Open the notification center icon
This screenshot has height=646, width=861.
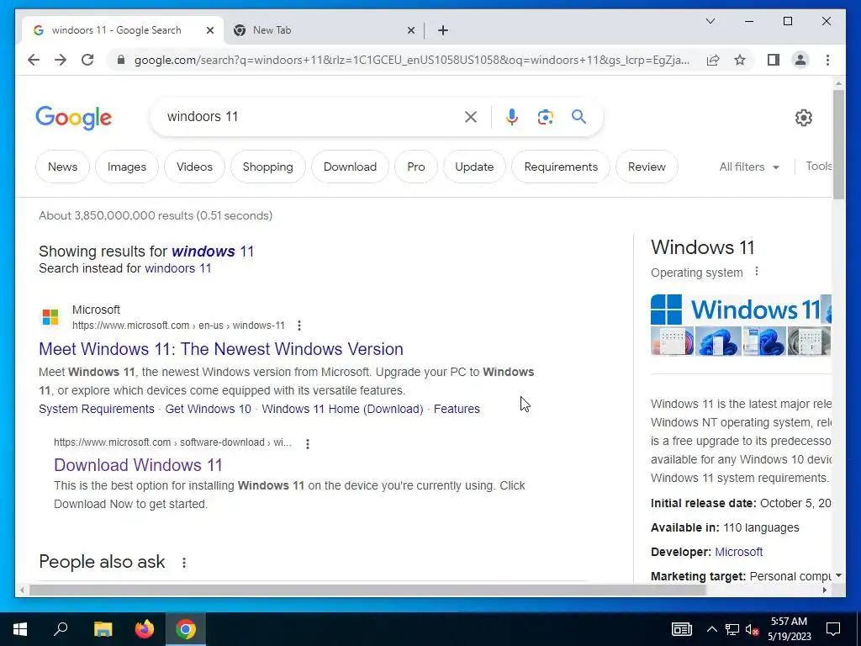833,629
